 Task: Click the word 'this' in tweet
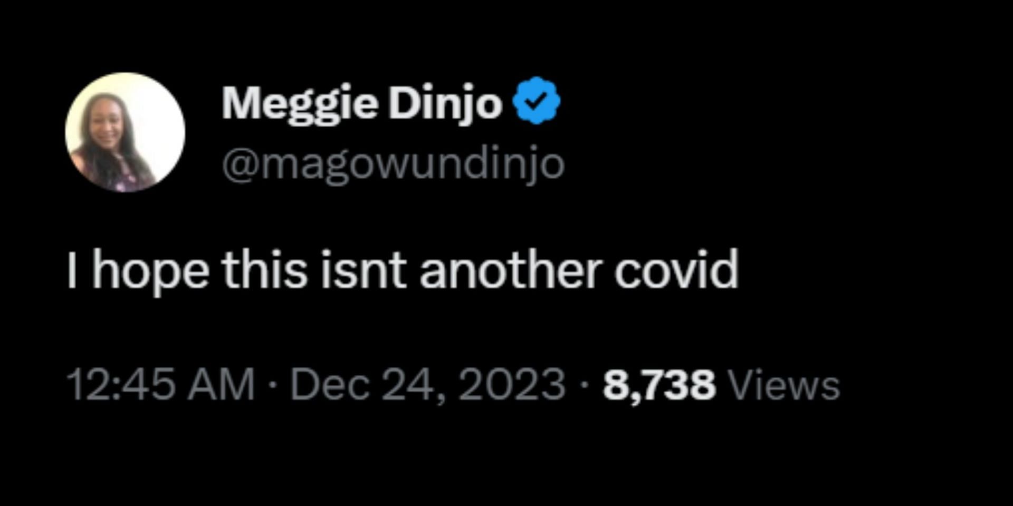pos(264,270)
